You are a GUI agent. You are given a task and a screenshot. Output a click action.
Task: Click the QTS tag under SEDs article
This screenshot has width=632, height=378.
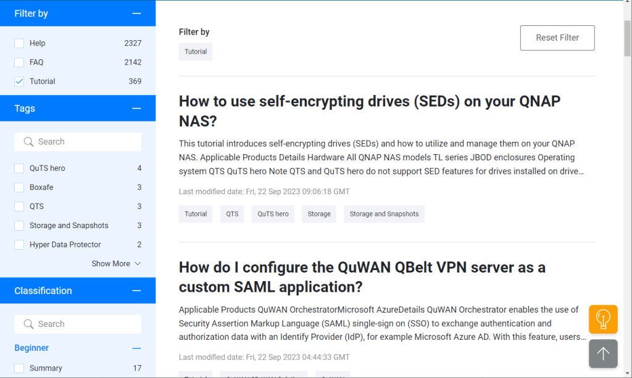tap(232, 214)
